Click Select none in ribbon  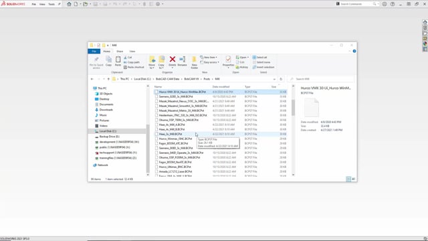coord(261,62)
